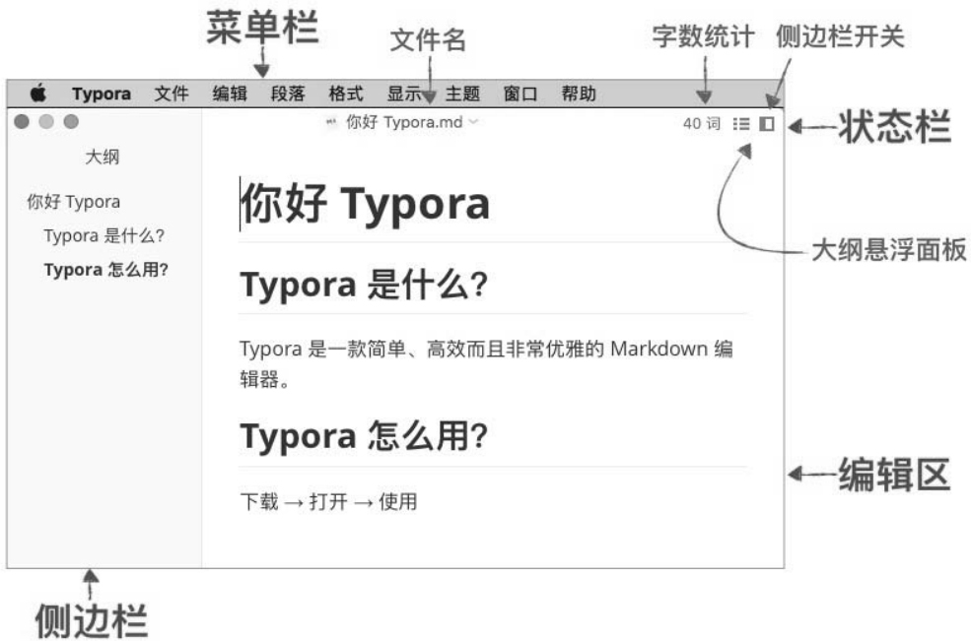
Task: Place cursor in Typora 怎么用? heading
Action: pos(364,436)
